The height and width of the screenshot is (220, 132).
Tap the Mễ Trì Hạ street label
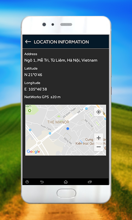point(89,123)
